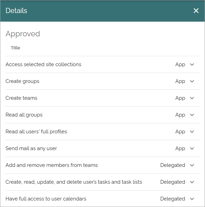Click App label in Access selected site collections row
The width and height of the screenshot is (205, 207).
[x=180, y=64]
